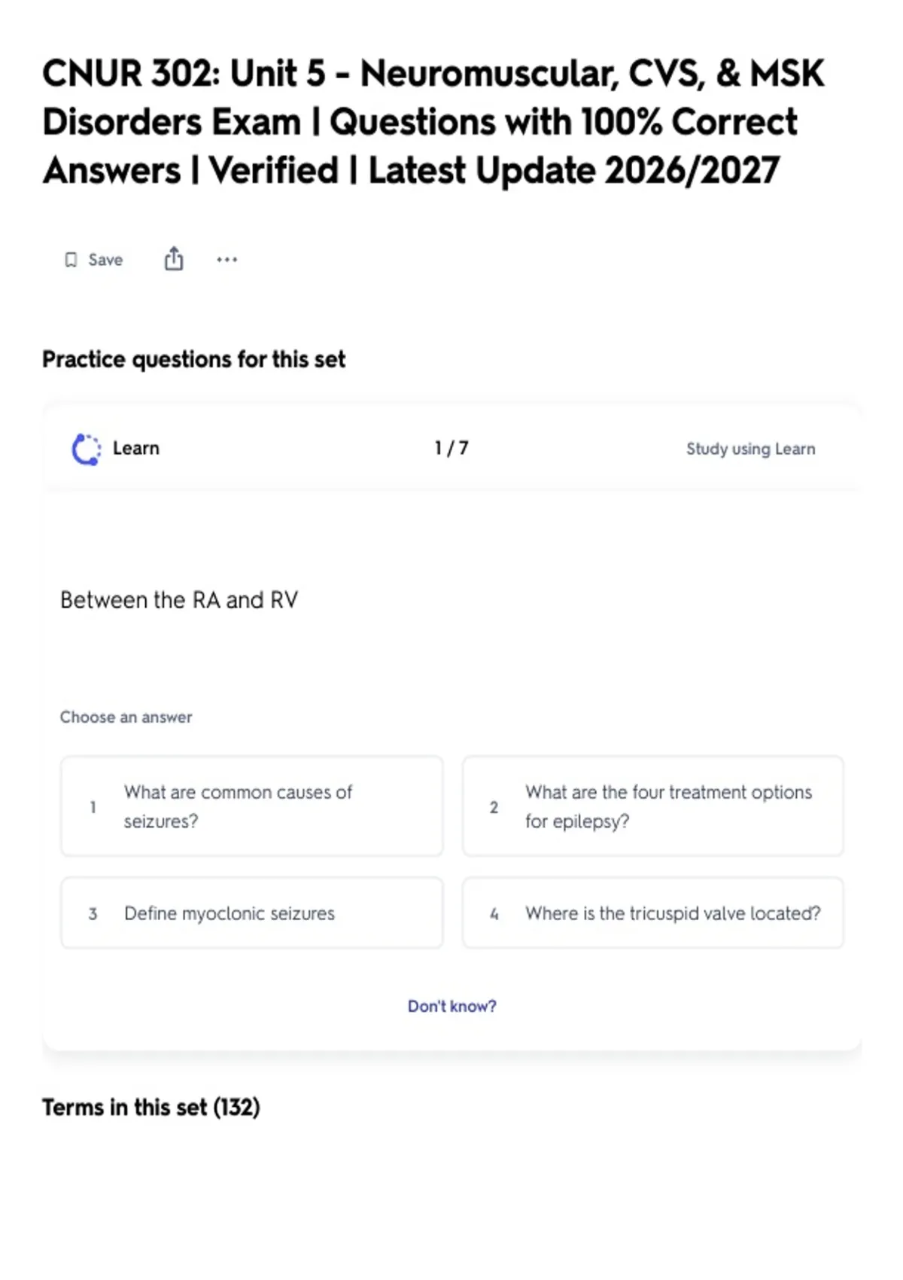Click the share upload icon
The height and width of the screenshot is (1280, 903).
(x=174, y=258)
